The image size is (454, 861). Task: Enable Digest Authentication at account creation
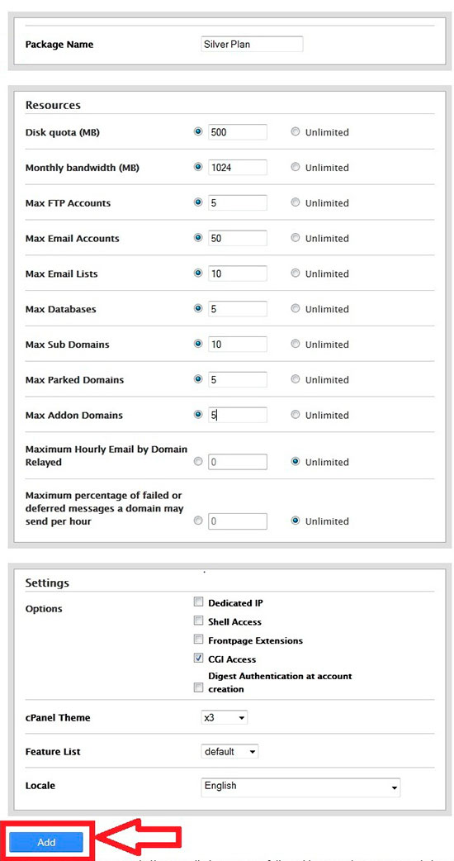pyautogui.click(x=198, y=688)
